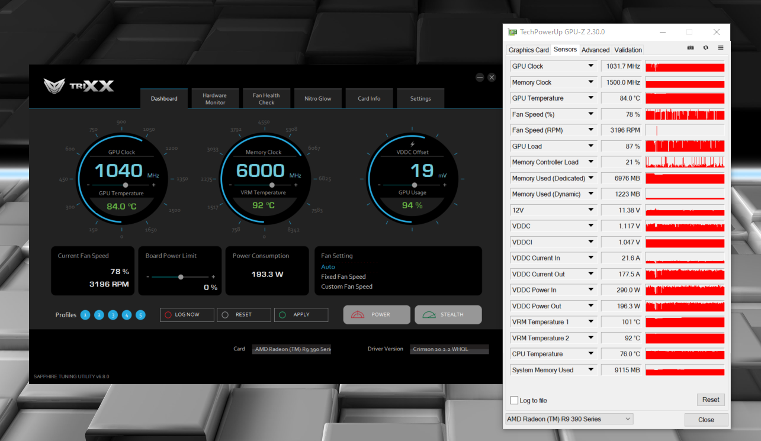
Task: Open GPU Load sensor dropdown
Action: (x=591, y=146)
